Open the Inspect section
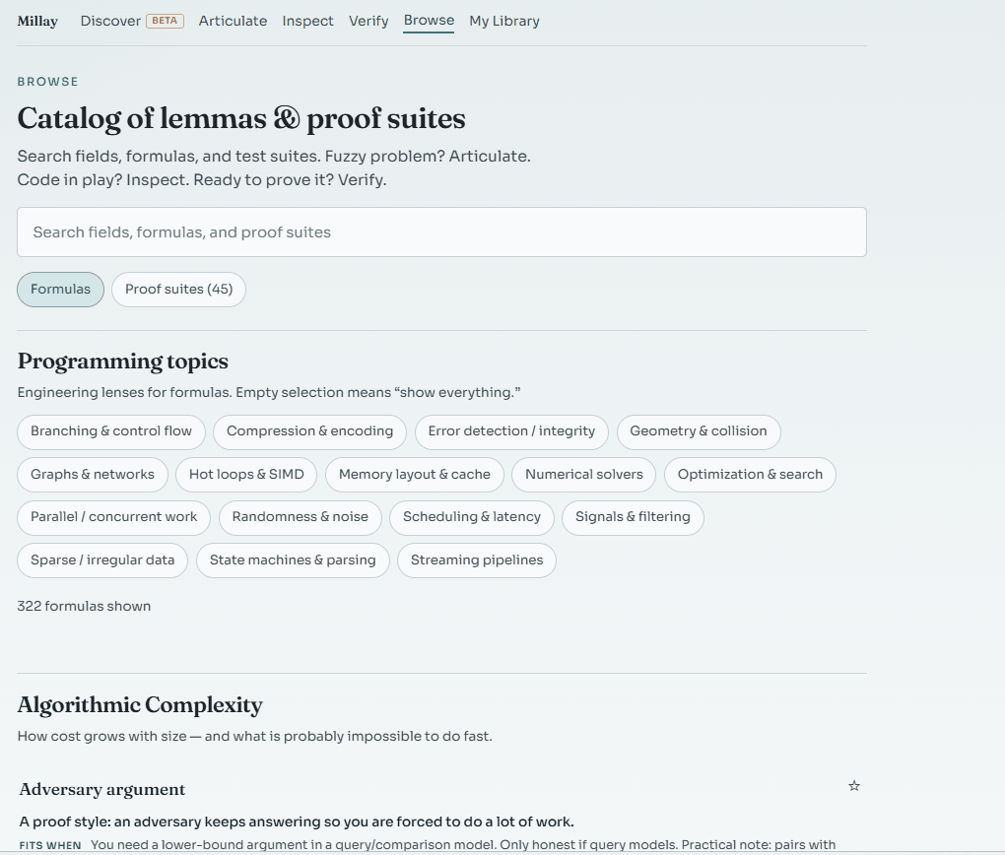Screen dimensions: 1005x855 coord(307,21)
